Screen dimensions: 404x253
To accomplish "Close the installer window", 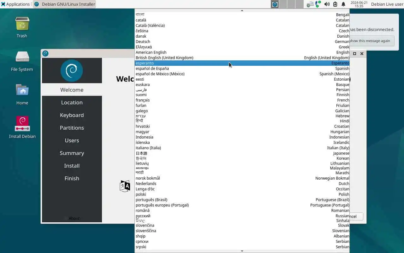I will [x=362, y=53].
